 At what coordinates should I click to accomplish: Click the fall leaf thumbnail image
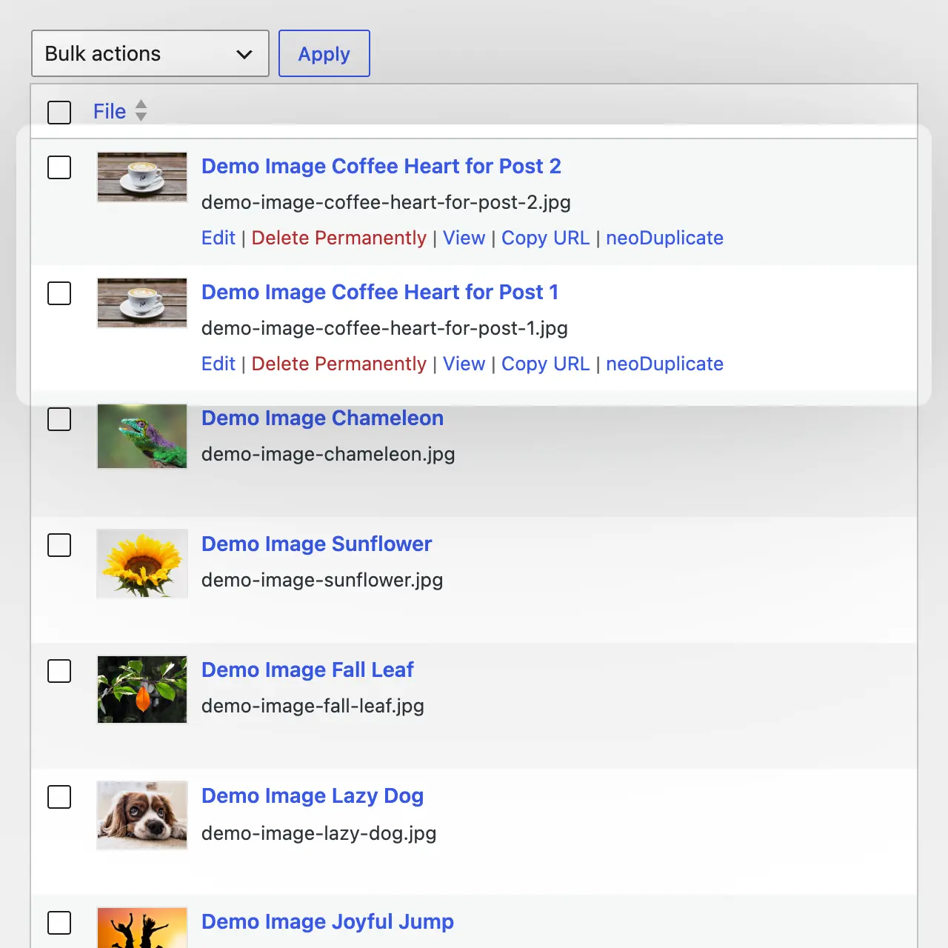click(x=142, y=690)
